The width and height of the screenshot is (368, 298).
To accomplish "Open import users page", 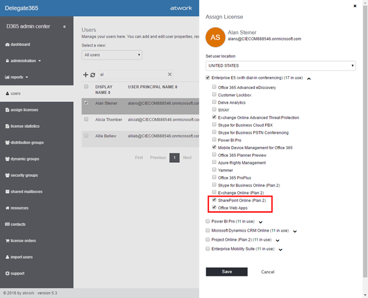I will coord(19,257).
